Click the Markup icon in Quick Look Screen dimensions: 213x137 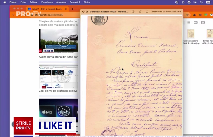click(x=133, y=12)
